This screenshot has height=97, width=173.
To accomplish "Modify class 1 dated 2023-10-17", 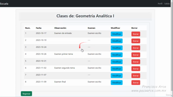I will (x=117, y=34).
